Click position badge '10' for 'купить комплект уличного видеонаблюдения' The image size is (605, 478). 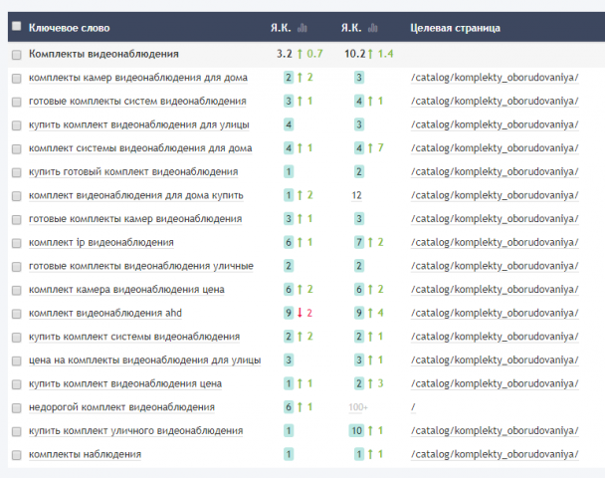pos(356,431)
